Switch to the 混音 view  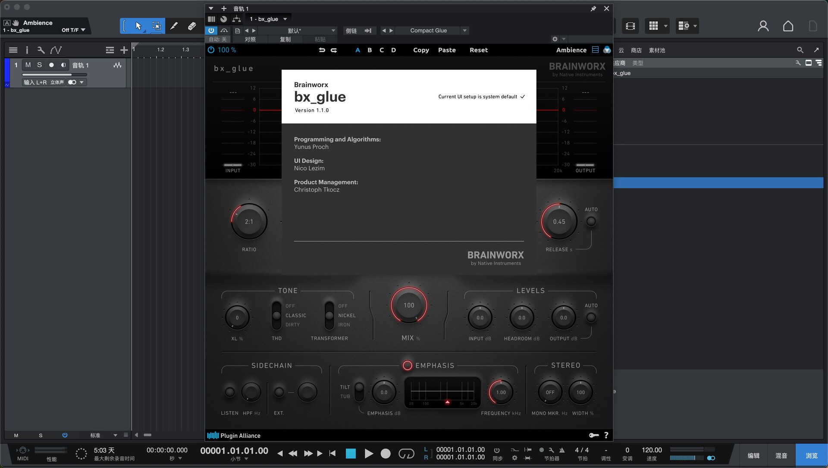click(x=781, y=455)
